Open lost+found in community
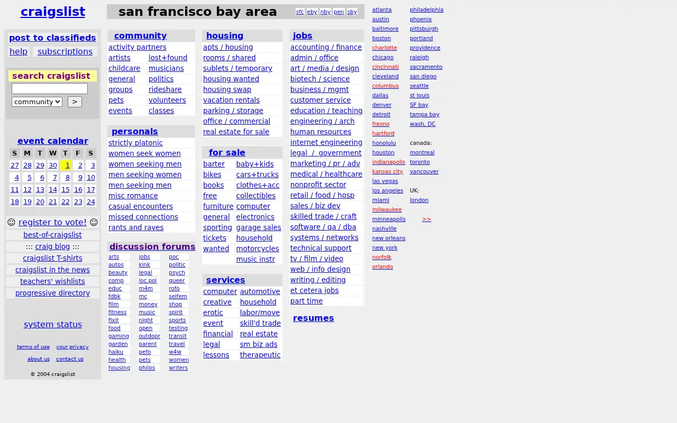Image resolution: width=677 pixels, height=423 pixels. (168, 58)
